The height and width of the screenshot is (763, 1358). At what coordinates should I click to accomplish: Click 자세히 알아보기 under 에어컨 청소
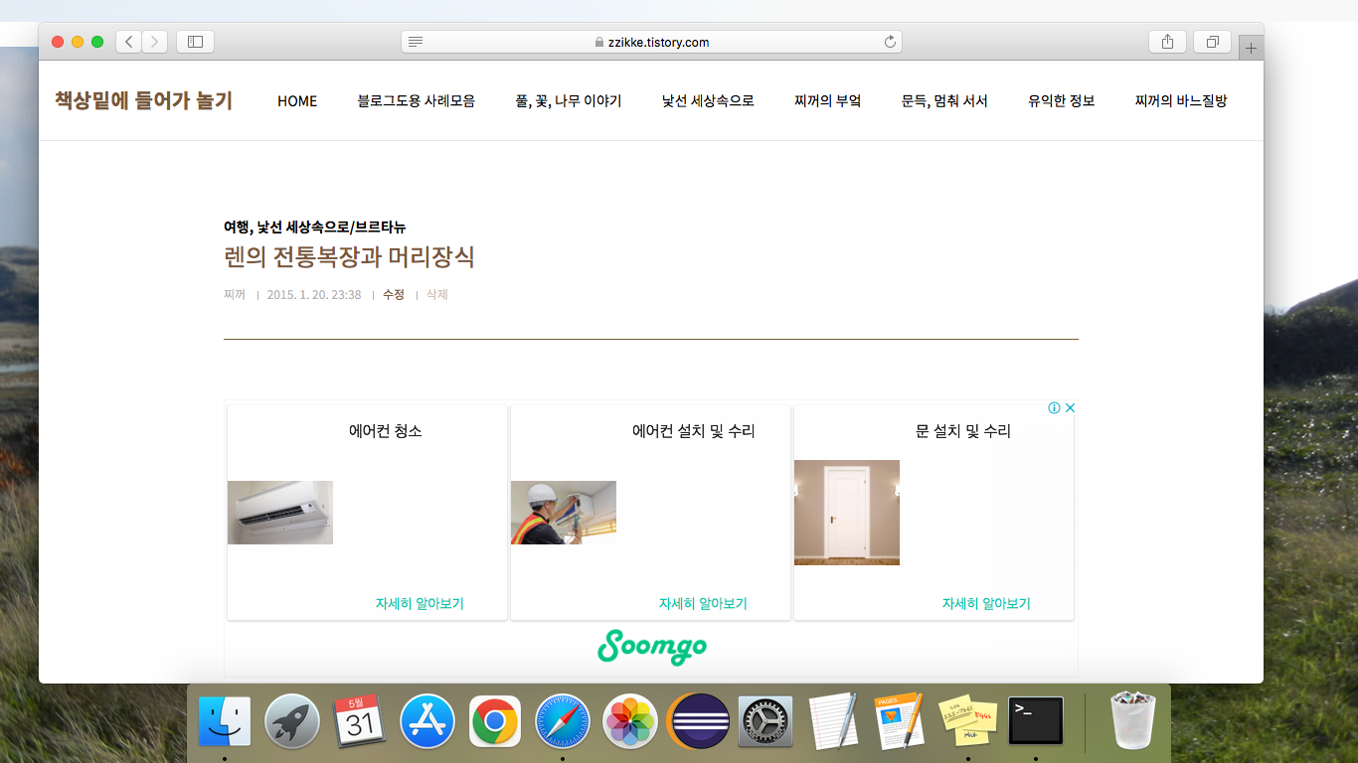tap(420, 603)
